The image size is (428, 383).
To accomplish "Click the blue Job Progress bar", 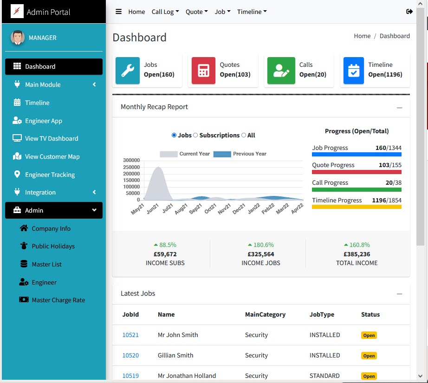I will pyautogui.click(x=357, y=154).
